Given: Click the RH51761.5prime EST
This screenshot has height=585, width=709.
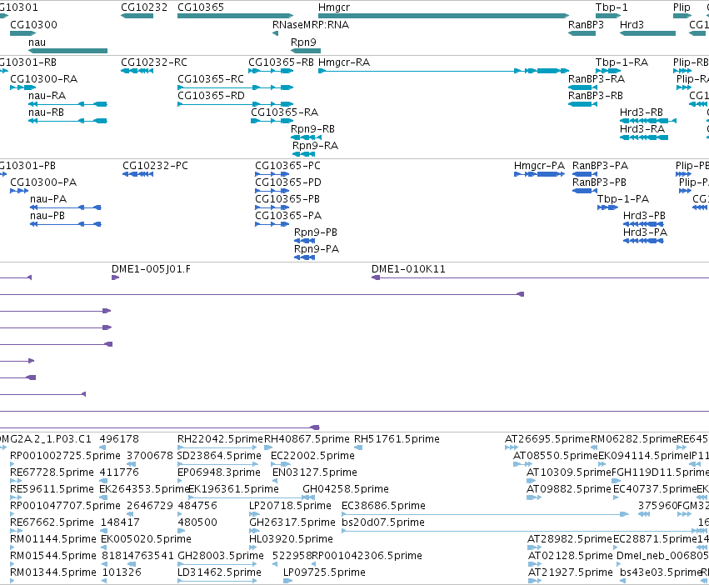Looking at the screenshot, I should pyautogui.click(x=358, y=447).
